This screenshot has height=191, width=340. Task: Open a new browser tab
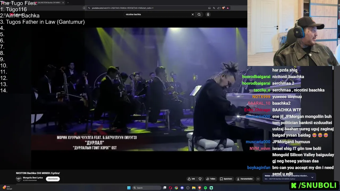[68, 3]
